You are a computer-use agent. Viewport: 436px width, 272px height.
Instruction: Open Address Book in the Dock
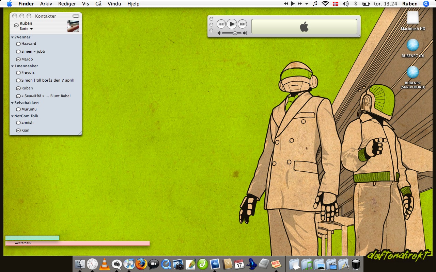click(x=227, y=264)
